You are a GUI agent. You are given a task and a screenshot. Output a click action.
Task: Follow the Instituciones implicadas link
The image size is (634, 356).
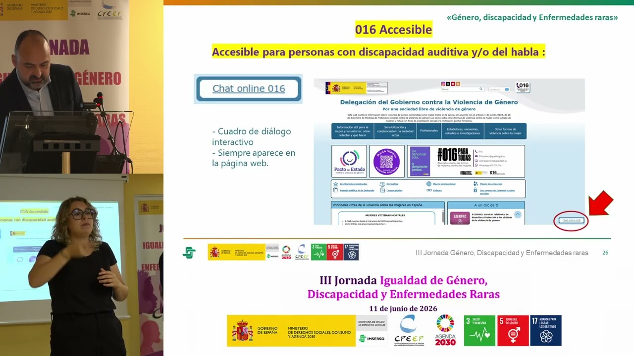(x=354, y=184)
